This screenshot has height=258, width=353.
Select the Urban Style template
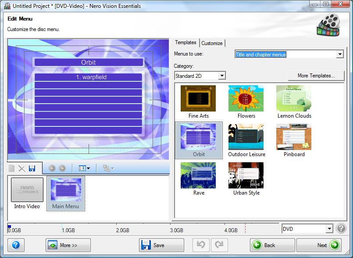pos(246,179)
